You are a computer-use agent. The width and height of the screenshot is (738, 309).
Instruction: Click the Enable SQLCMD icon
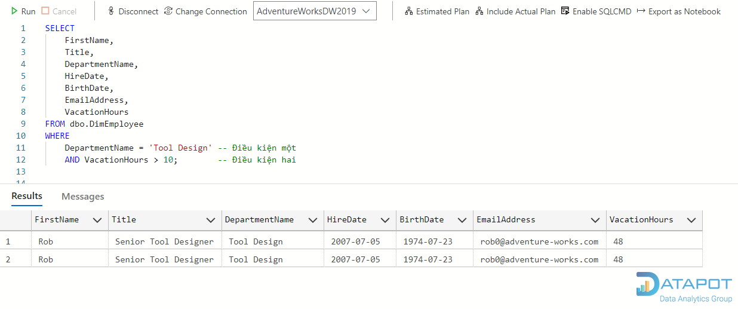tap(565, 11)
